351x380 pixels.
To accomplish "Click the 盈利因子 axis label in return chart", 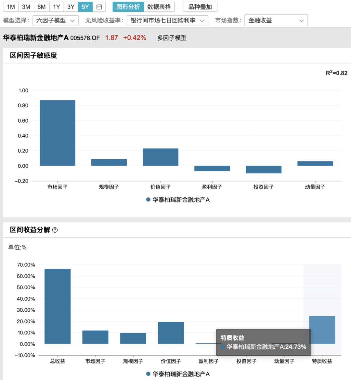I will tap(209, 361).
